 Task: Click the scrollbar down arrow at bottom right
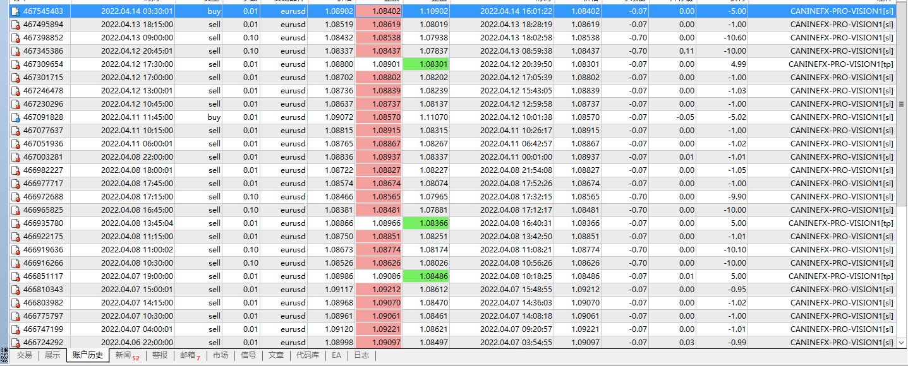902,343
